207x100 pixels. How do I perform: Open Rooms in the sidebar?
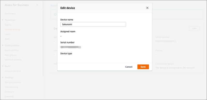pos(8,25)
